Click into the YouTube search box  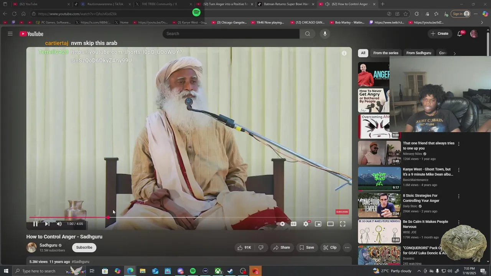[231, 34]
